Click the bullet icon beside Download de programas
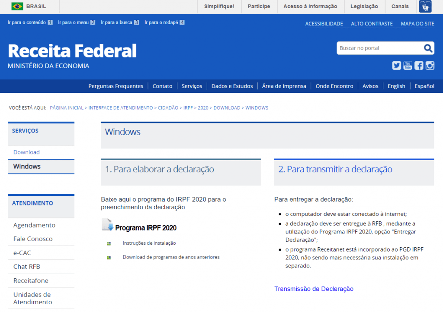The height and width of the screenshot is (312, 443). point(109,258)
